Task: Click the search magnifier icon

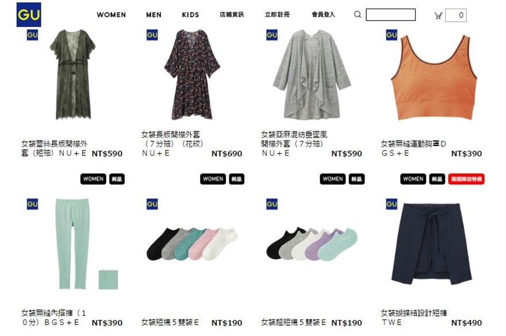Action: coord(357,14)
